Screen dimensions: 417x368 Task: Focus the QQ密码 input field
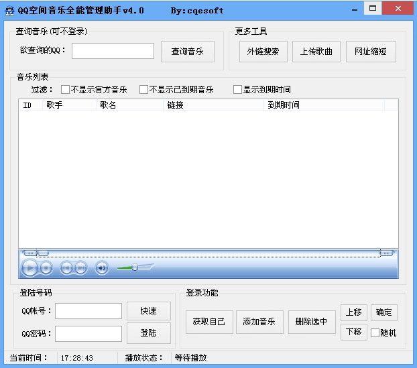click(88, 333)
